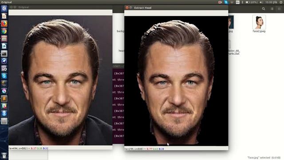
Task: Click the extracted head image
Action: [x=176, y=81]
